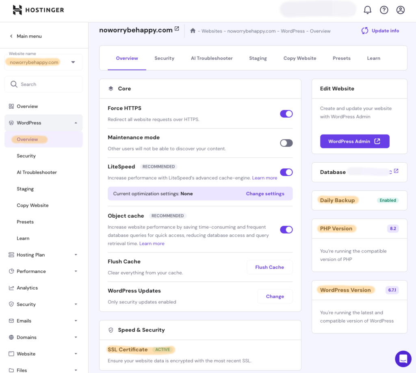416x373 pixels.
Task: Toggle Force HTTPS off
Action: 286,114
